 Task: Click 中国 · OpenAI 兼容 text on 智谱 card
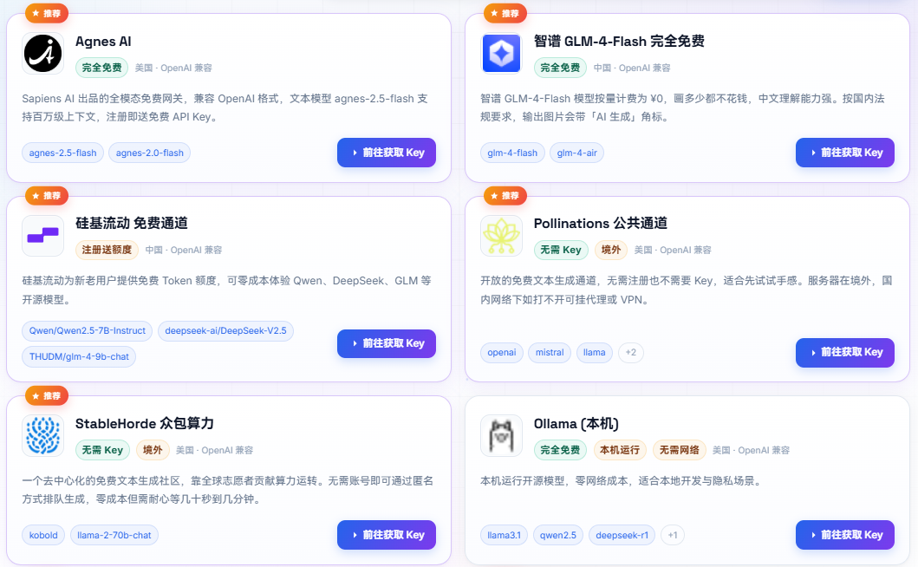pos(632,68)
